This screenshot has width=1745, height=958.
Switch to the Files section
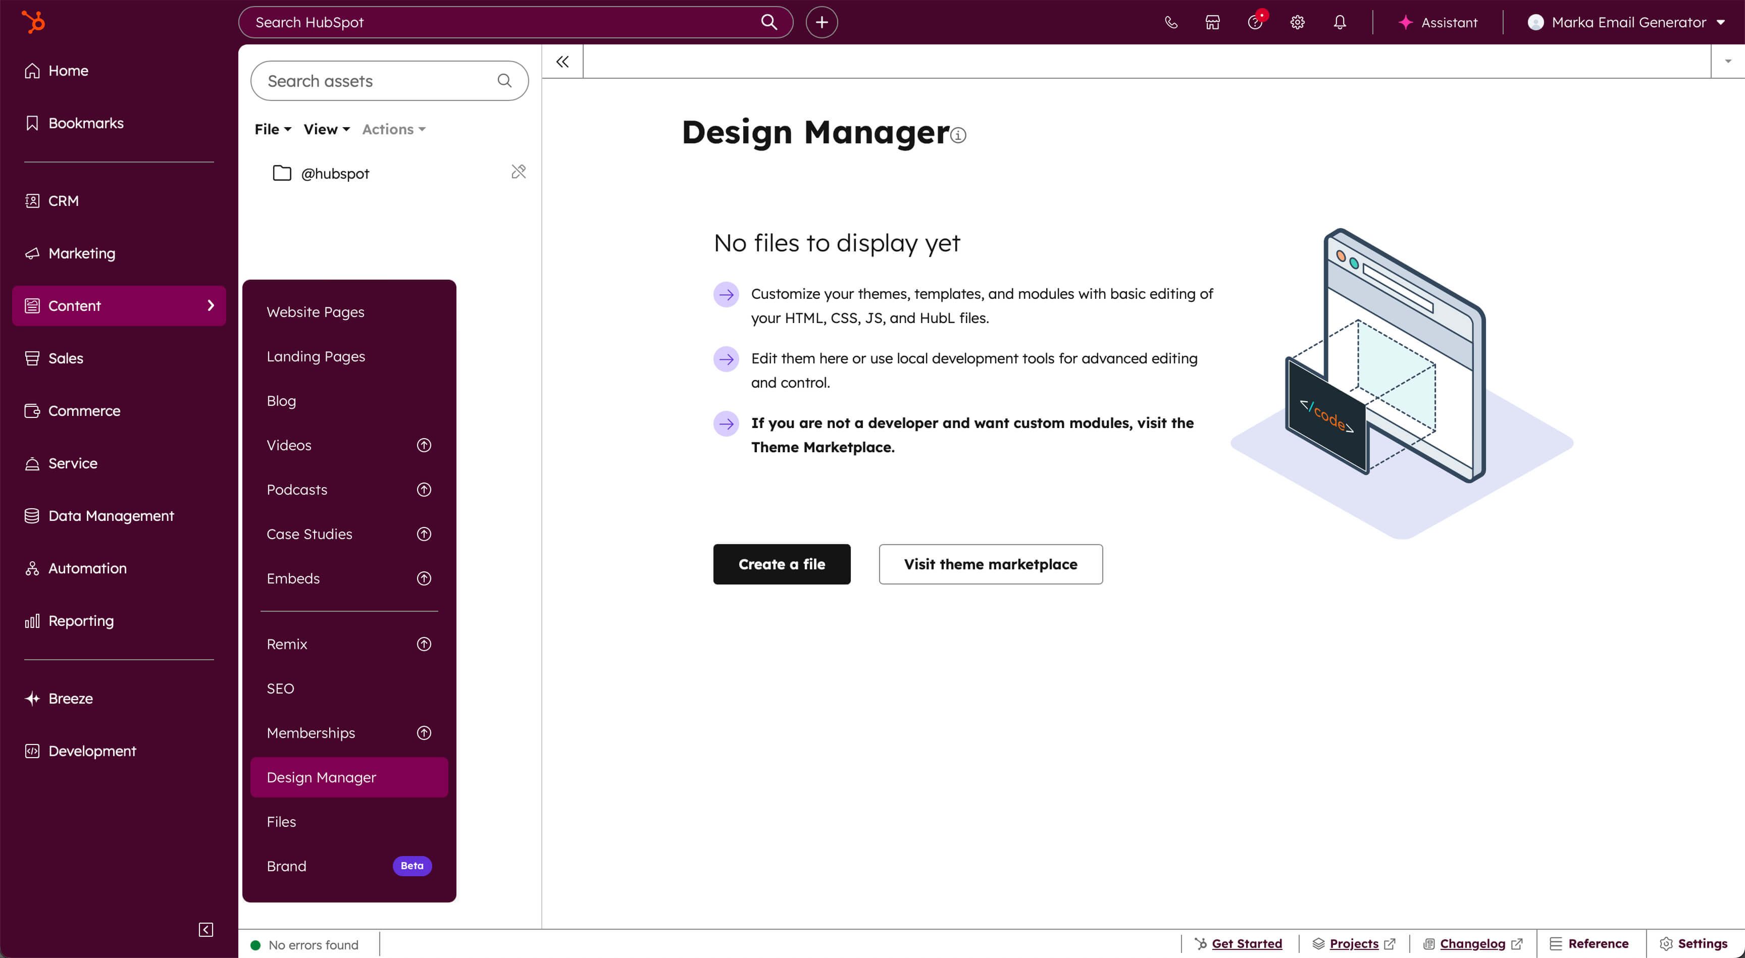[x=281, y=821]
